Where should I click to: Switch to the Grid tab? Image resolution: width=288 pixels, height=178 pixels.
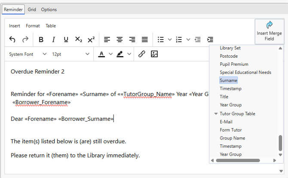point(32,9)
